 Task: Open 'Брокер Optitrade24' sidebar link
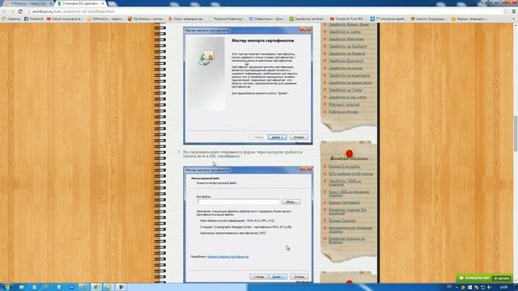point(344,202)
